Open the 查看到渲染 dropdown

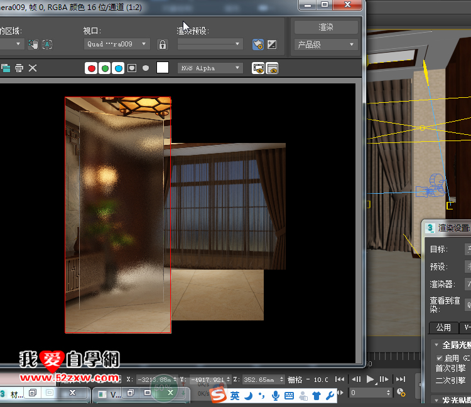(x=468, y=304)
